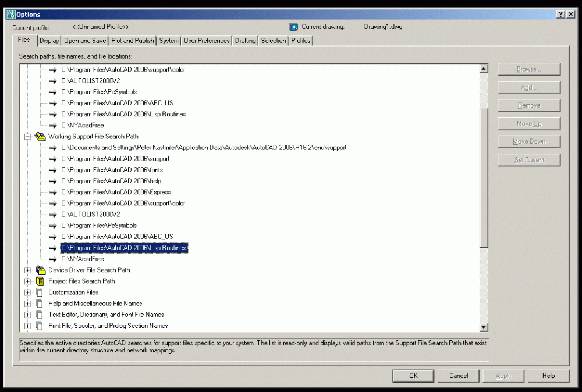Click the Cancel button
Screen dimensions: 582x392
click(x=459, y=376)
